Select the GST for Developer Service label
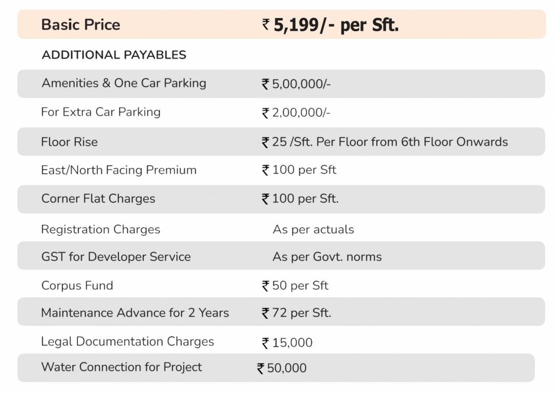 pyautogui.click(x=116, y=256)
